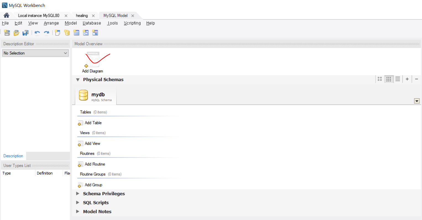Save the model with the floppy disk icon
This screenshot has width=422, height=220.
(26, 33)
